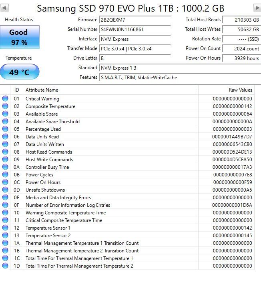The height and width of the screenshot is (286, 261).
Task: Click the Raw Values column header
Action: [x=226, y=90]
